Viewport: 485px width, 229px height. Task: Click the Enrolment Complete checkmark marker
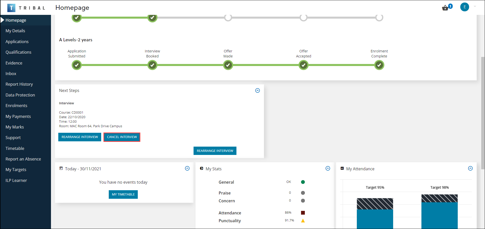tap(379, 65)
